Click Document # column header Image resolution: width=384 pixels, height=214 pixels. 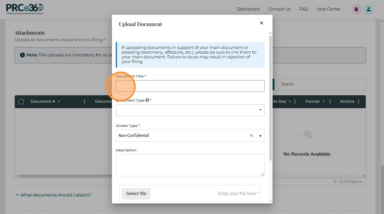click(x=42, y=102)
